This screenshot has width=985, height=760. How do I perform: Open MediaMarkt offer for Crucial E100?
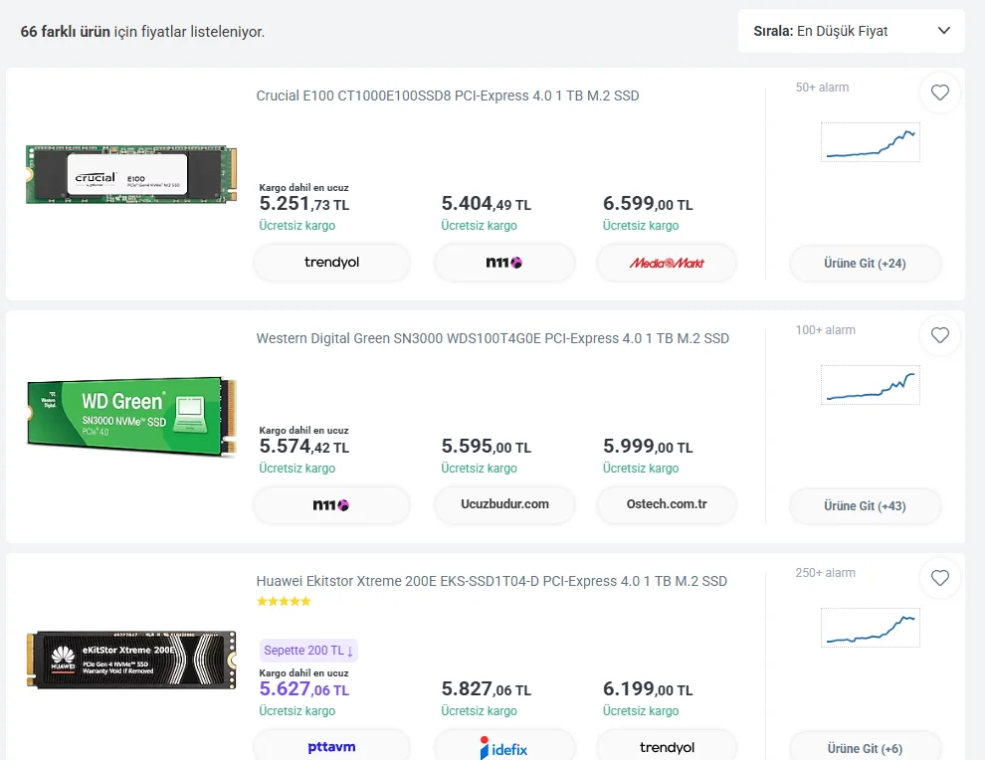pyautogui.click(x=667, y=263)
